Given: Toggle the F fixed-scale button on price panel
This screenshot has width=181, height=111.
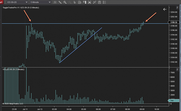Looking at the screenshot, I should point(178,8).
